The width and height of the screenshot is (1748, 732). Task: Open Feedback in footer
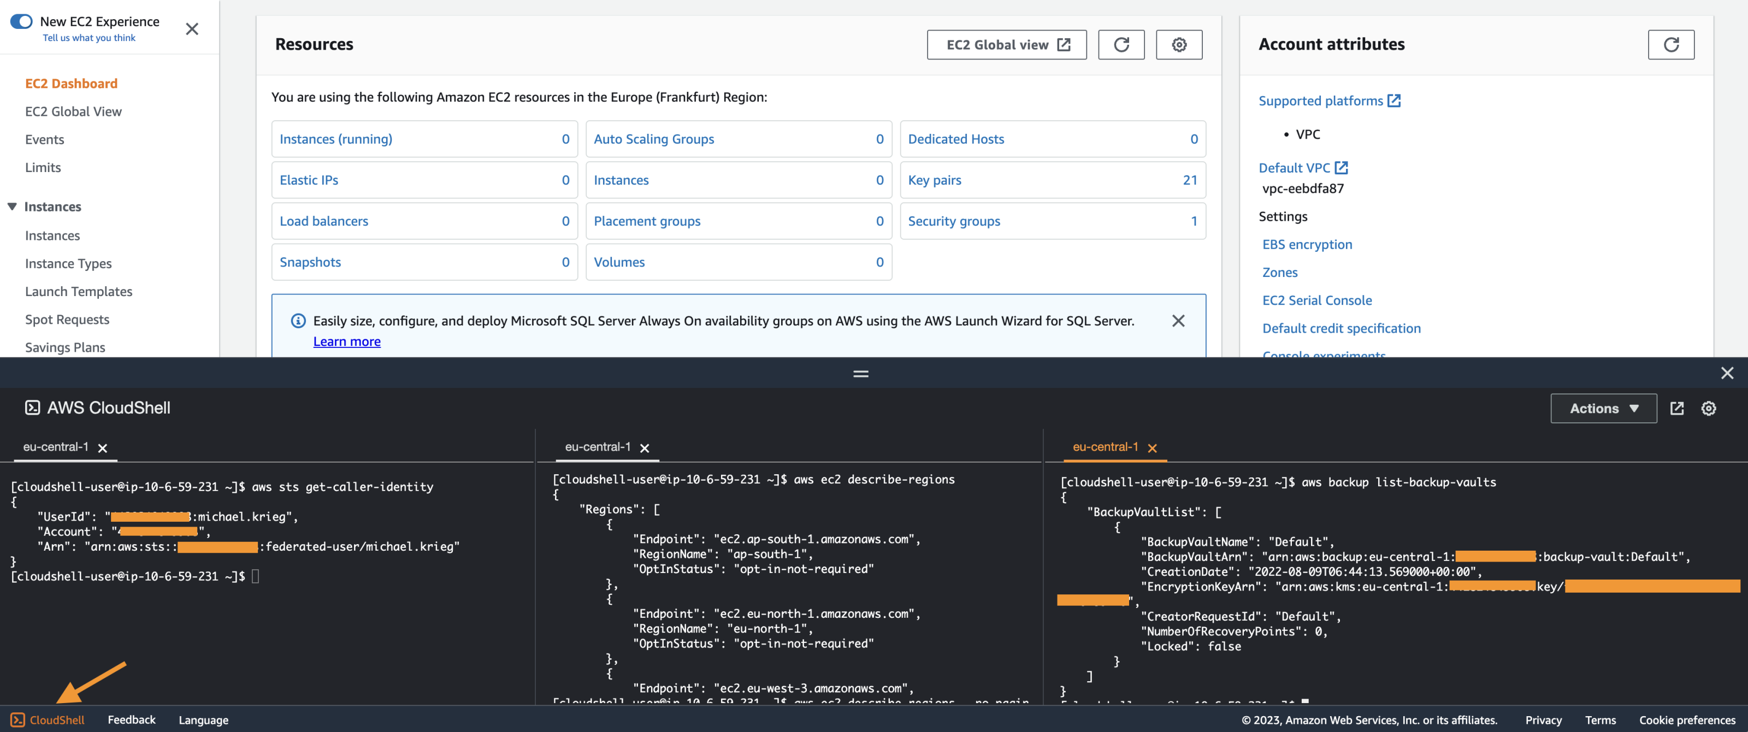132,720
